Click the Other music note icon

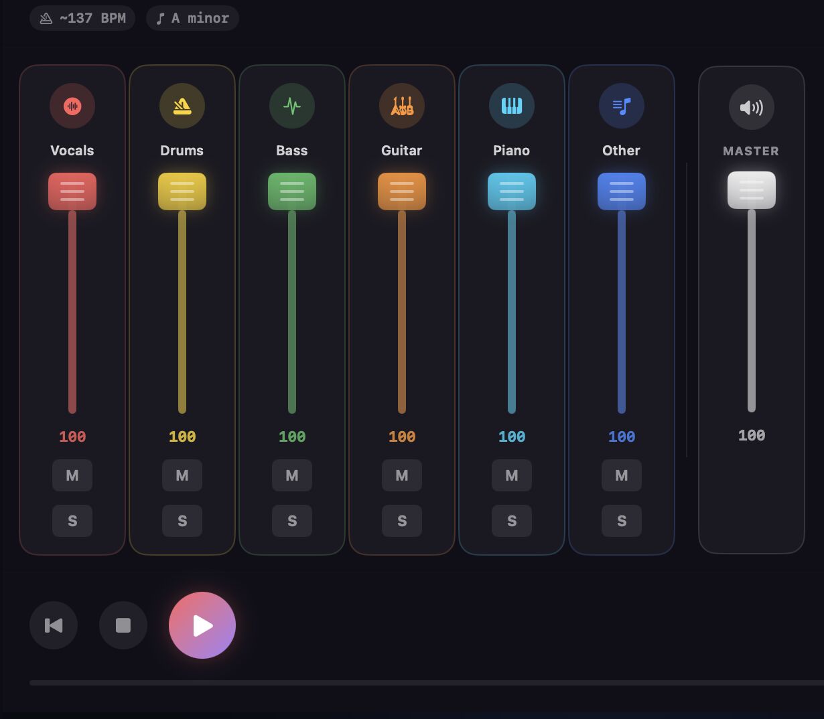622,106
